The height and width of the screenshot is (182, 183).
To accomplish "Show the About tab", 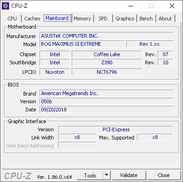I will [x=165, y=19].
